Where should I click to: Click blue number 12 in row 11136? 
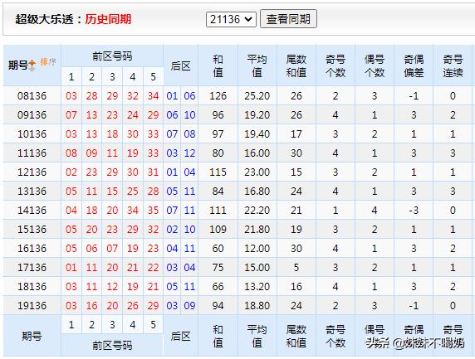(189, 153)
